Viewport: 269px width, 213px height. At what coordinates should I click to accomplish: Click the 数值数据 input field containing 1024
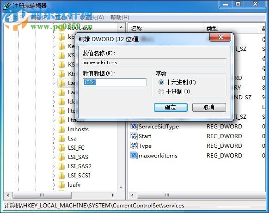(115, 82)
